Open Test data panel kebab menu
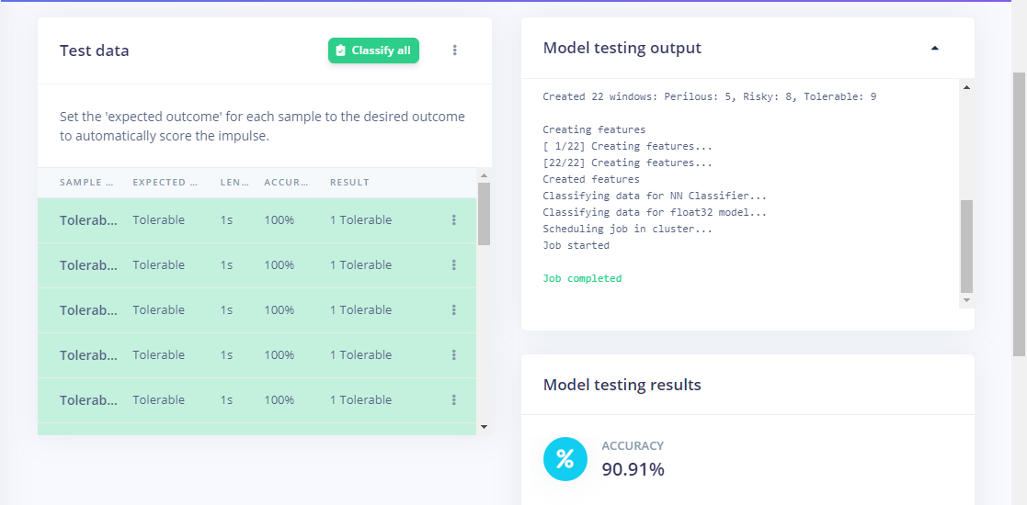 tap(454, 50)
